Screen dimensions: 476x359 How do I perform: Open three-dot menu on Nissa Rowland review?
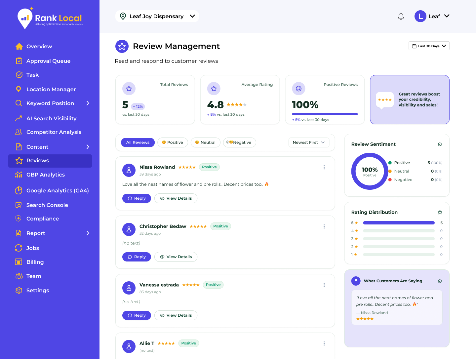point(324,167)
